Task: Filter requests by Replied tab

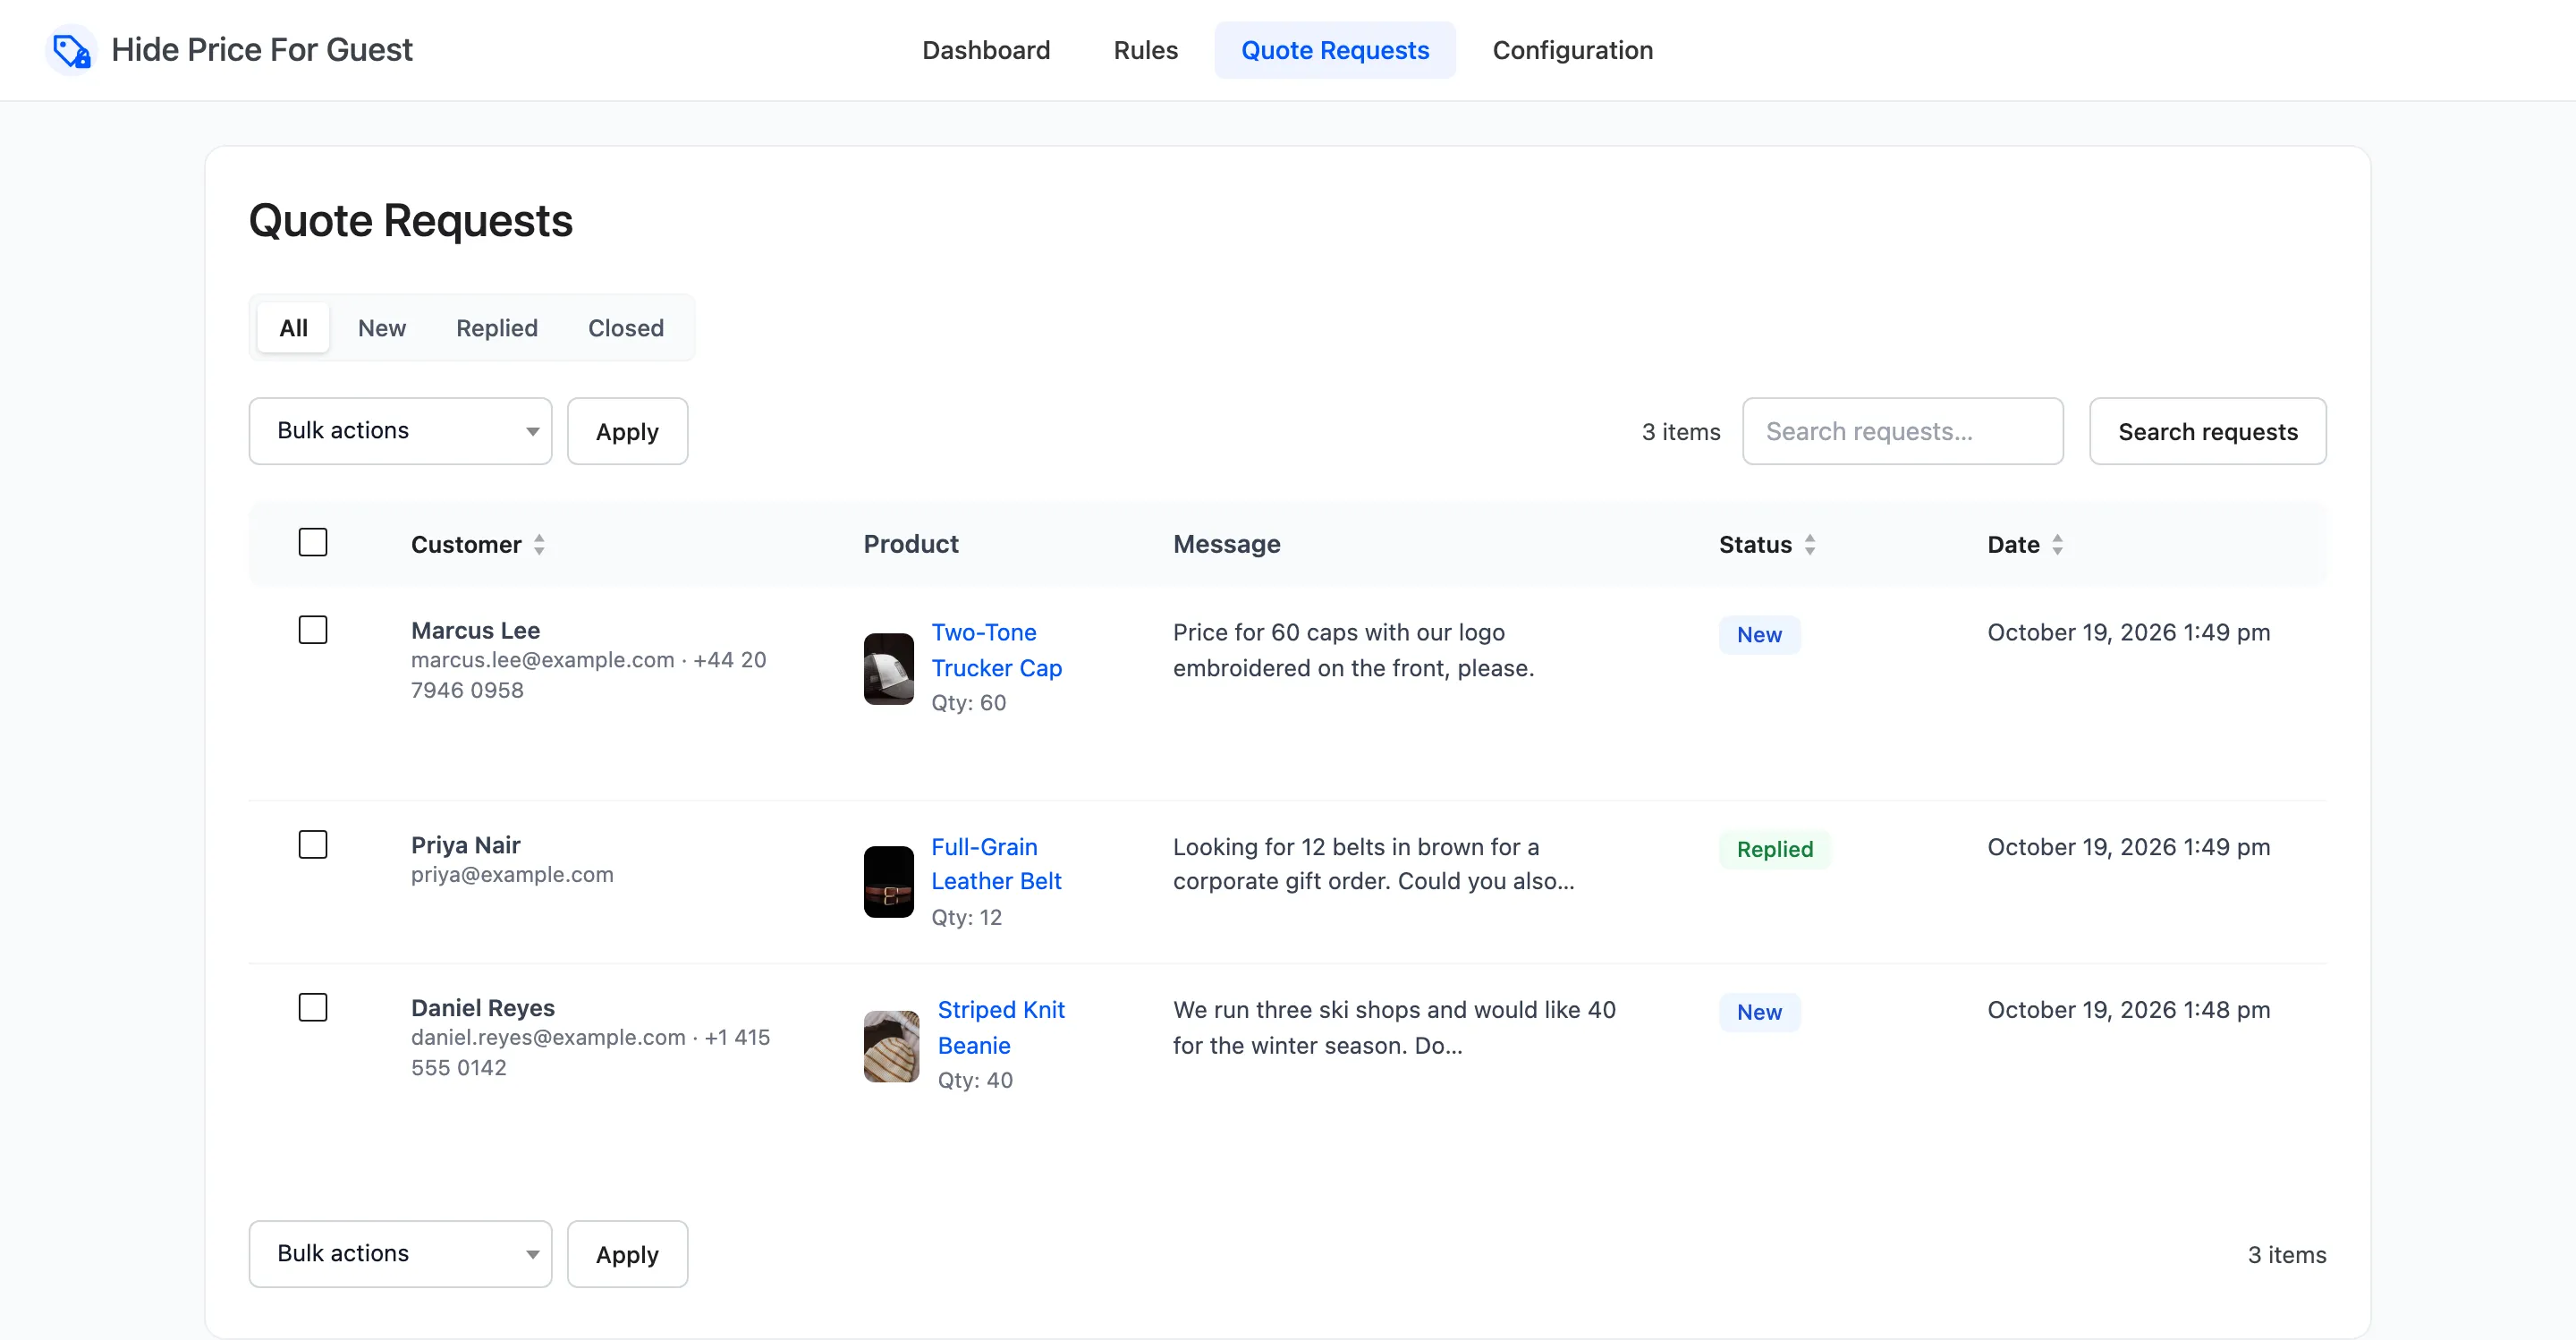Action: click(x=497, y=328)
